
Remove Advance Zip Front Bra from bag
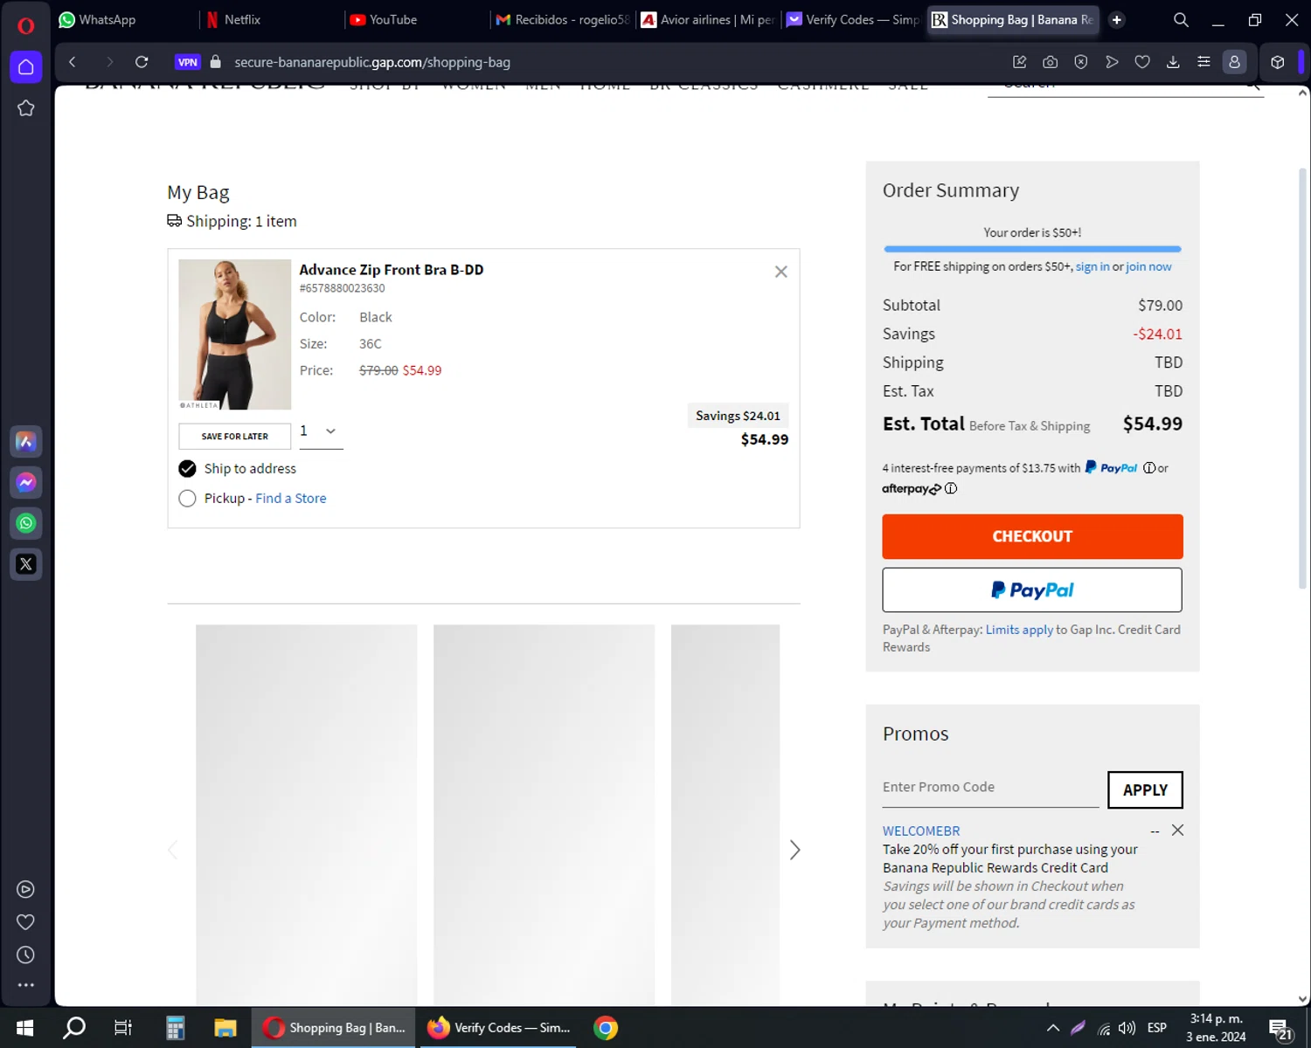coord(780,272)
